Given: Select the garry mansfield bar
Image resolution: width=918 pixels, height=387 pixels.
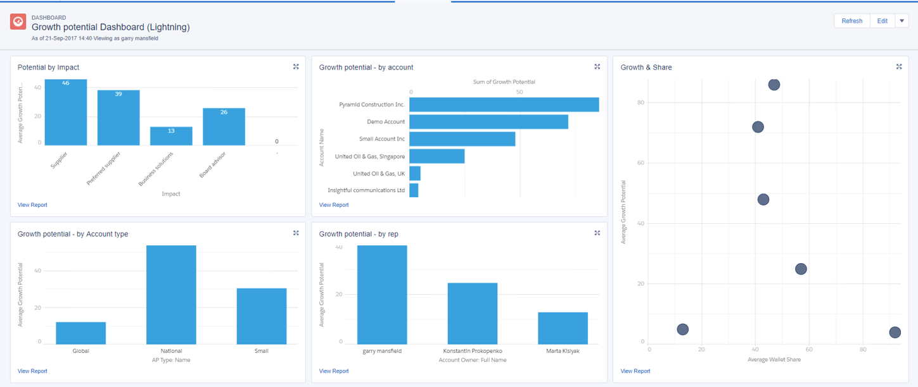Looking at the screenshot, I should click(382, 295).
